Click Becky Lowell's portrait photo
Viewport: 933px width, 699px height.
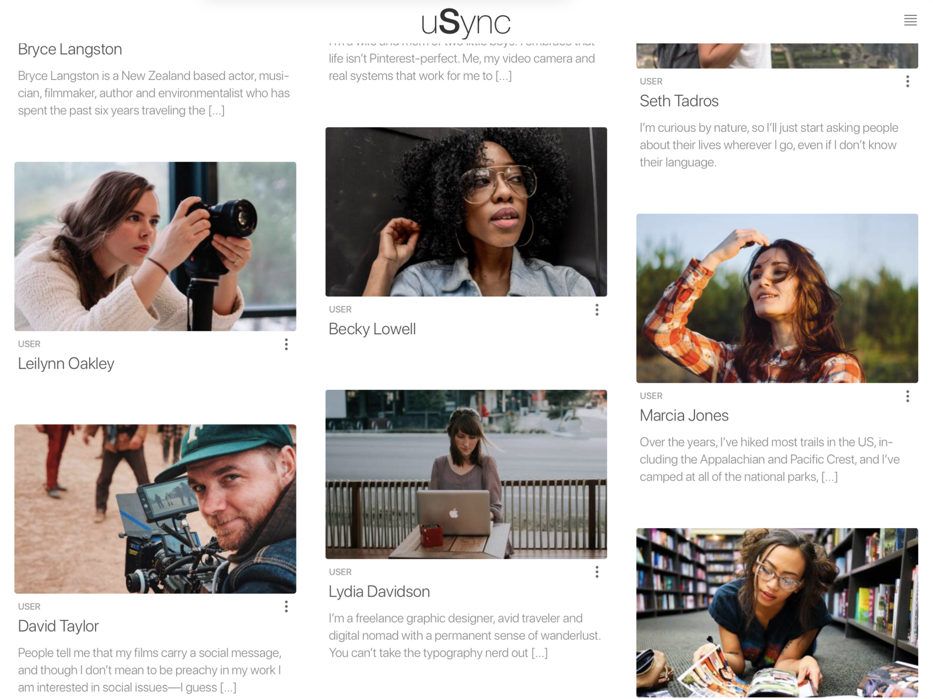tap(466, 212)
